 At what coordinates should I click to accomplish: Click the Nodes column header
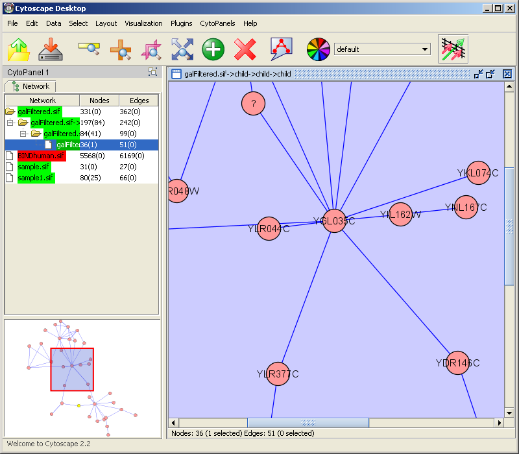click(x=99, y=101)
